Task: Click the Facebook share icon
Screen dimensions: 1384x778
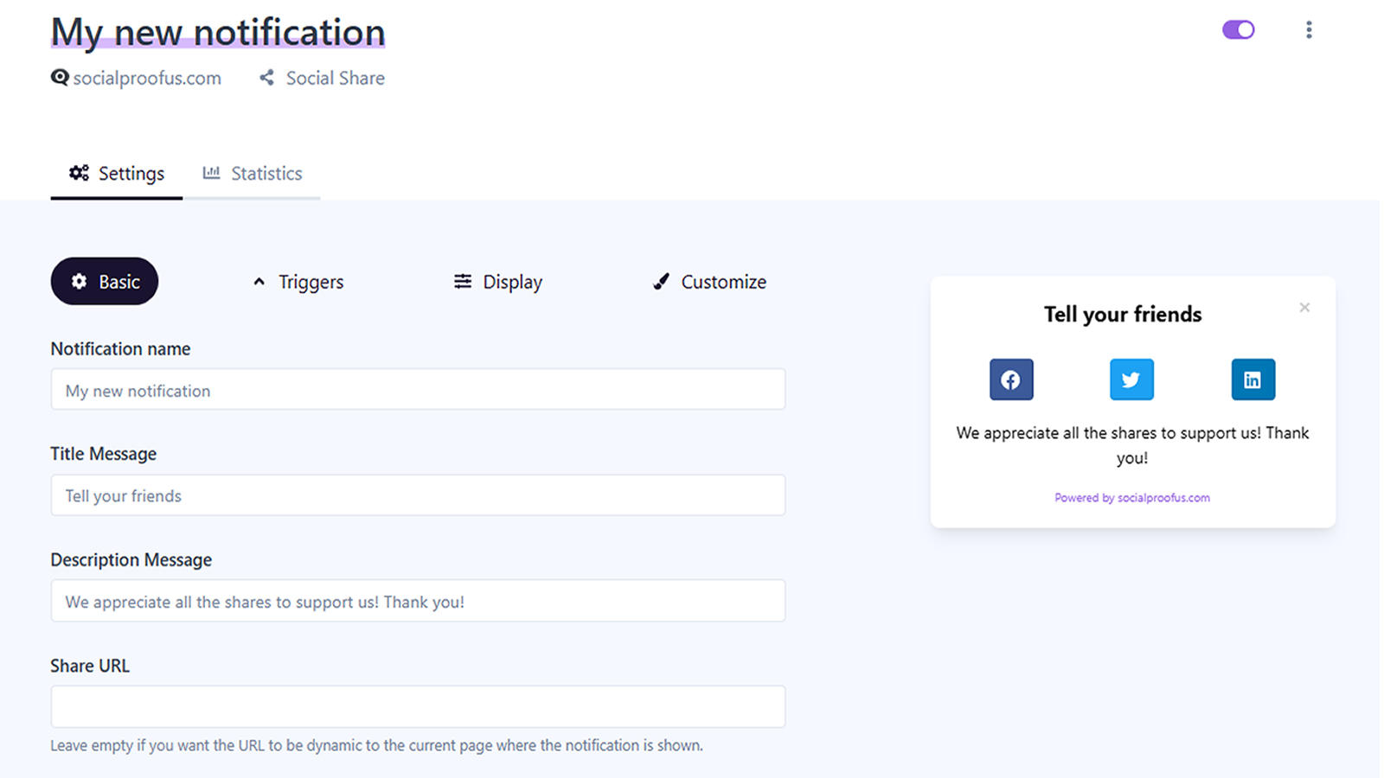Action: click(x=1011, y=379)
